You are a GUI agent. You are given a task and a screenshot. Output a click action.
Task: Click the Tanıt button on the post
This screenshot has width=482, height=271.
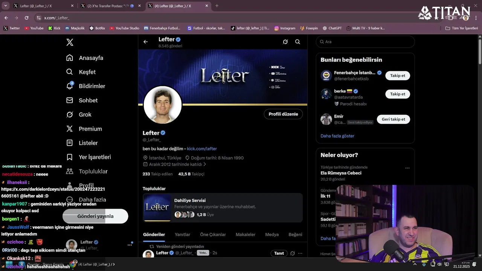tap(279, 253)
